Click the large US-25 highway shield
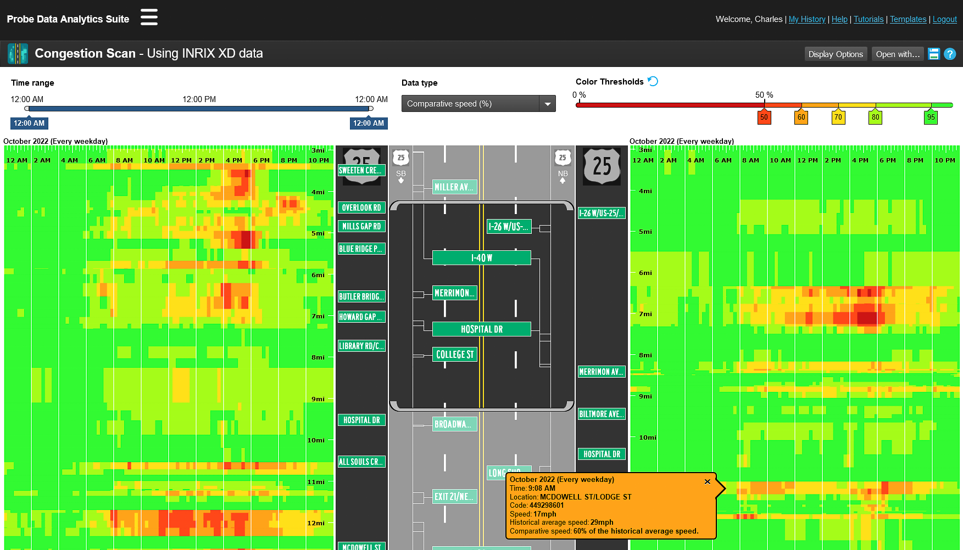Viewport: 963px width, 550px height. 602,166
